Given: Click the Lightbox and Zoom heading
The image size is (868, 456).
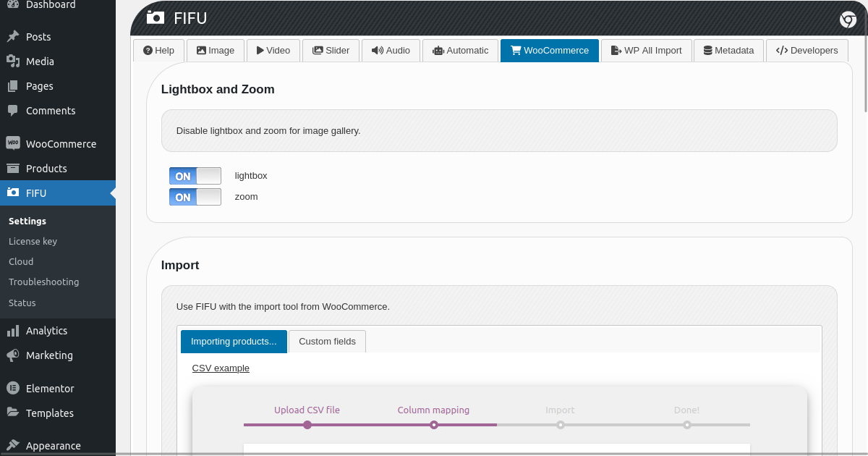Looking at the screenshot, I should click(x=218, y=90).
